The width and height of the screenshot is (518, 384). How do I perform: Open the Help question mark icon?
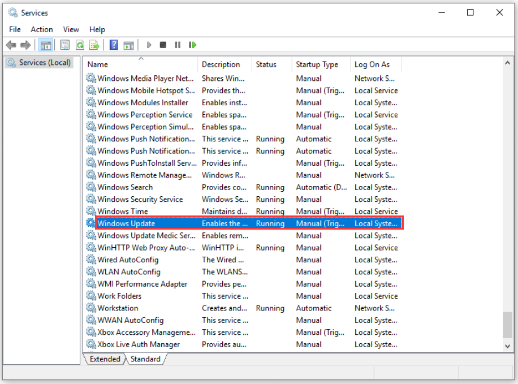[x=114, y=45]
